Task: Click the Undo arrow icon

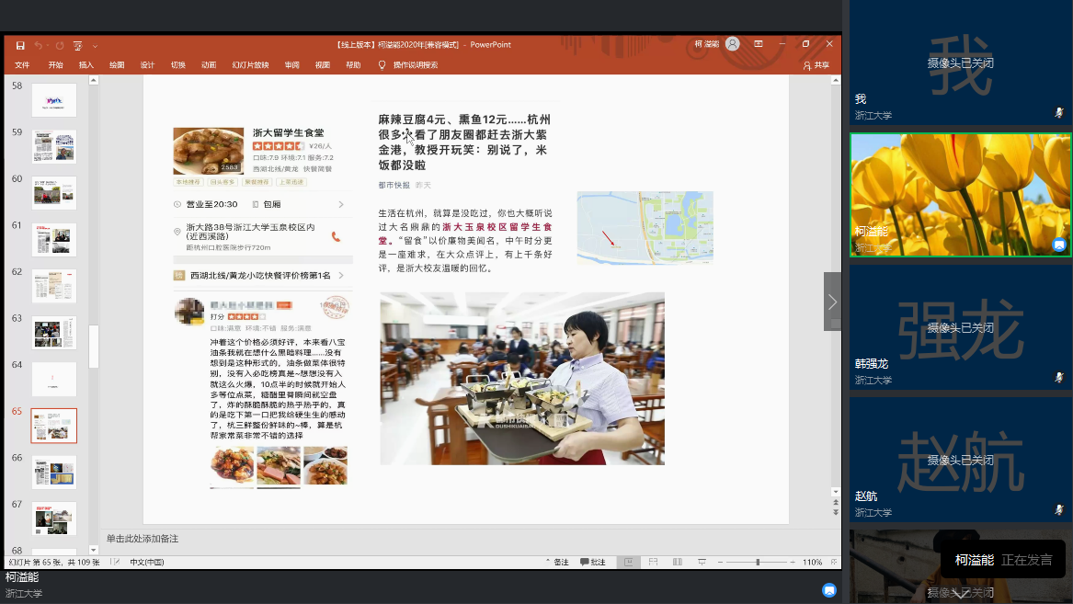Action: [x=39, y=45]
